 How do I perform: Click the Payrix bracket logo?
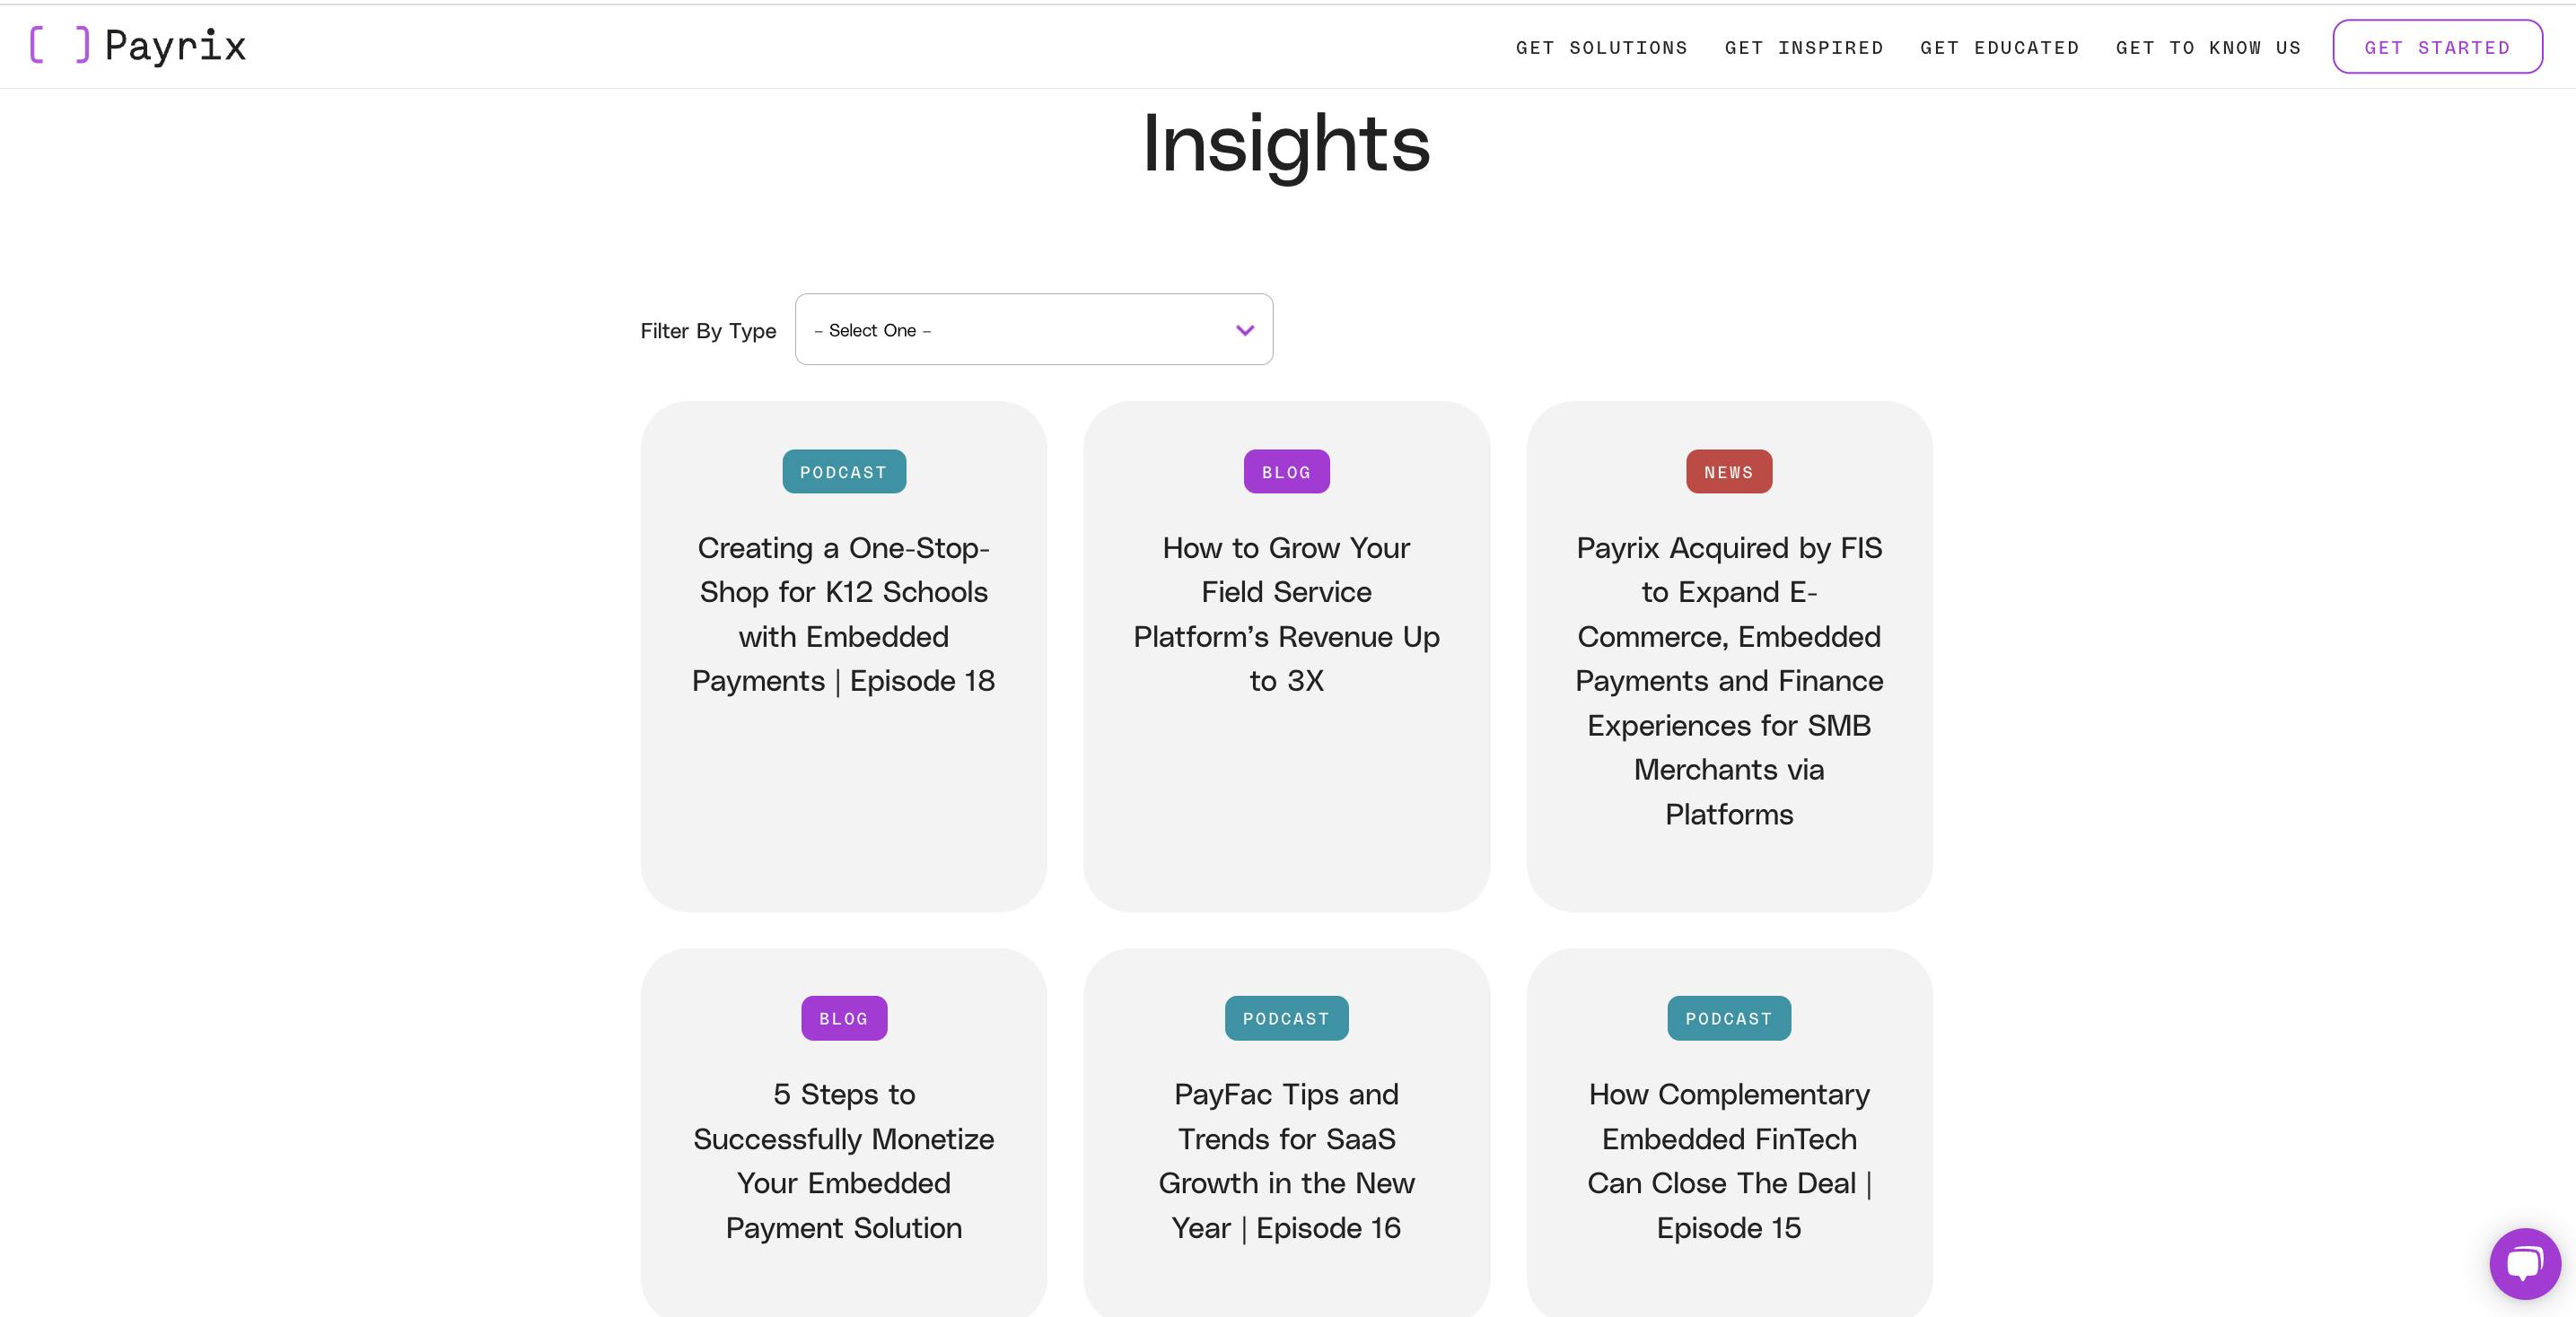[138, 46]
